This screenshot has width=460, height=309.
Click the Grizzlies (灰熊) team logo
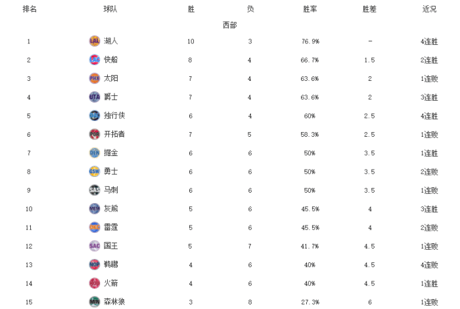point(95,208)
